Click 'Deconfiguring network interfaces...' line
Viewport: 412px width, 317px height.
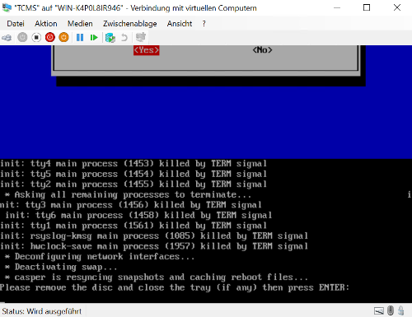click(x=100, y=257)
